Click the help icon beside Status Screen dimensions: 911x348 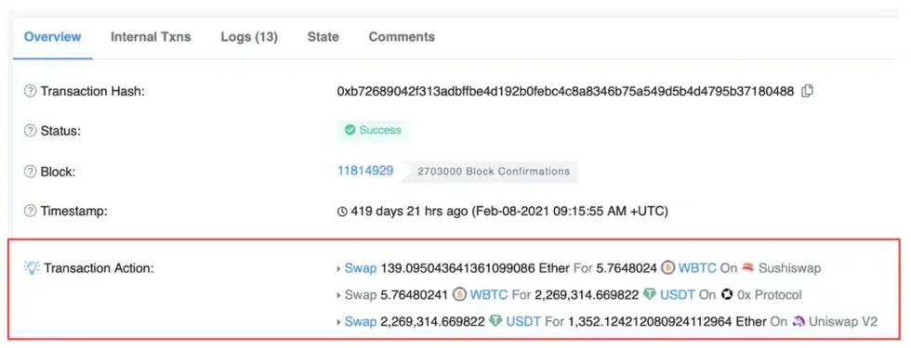coord(30,131)
